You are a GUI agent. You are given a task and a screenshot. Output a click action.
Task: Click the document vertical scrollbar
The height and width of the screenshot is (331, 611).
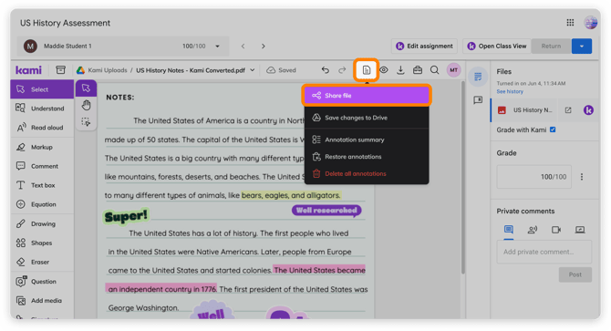pyautogui.click(x=463, y=177)
